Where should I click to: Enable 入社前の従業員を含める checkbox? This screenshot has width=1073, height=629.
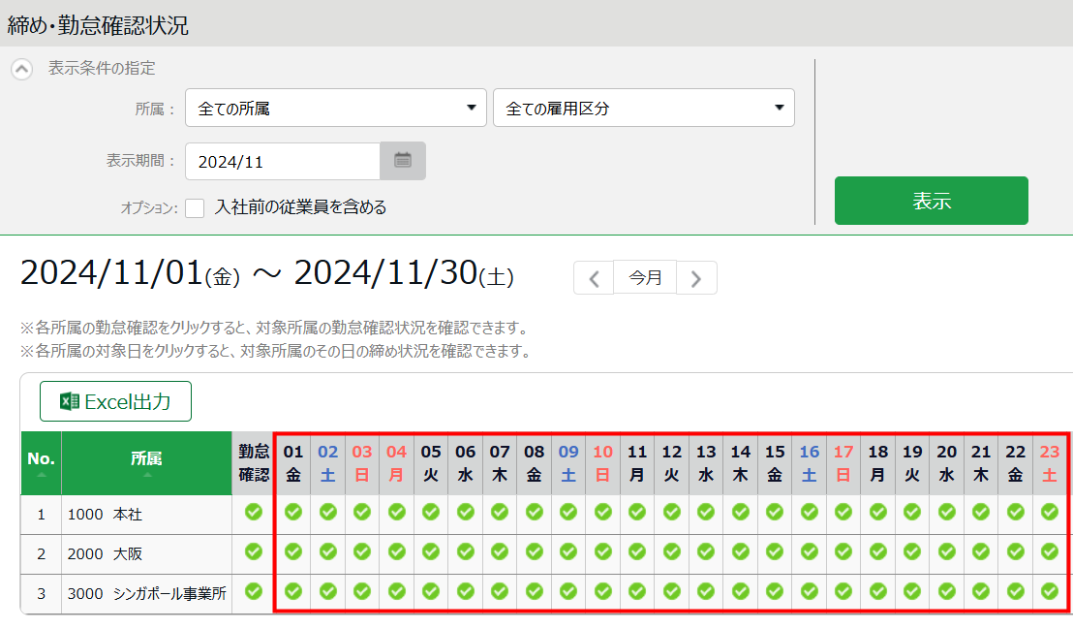point(195,207)
